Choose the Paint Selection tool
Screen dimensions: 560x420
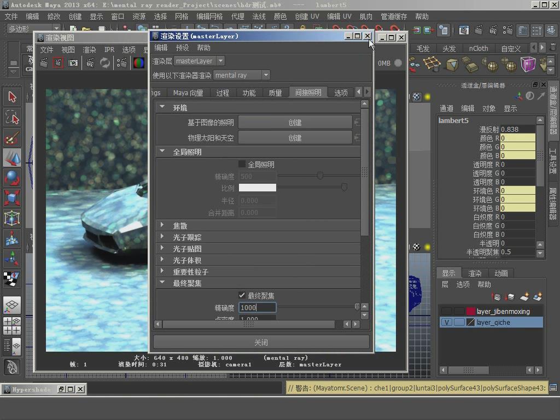click(12, 138)
